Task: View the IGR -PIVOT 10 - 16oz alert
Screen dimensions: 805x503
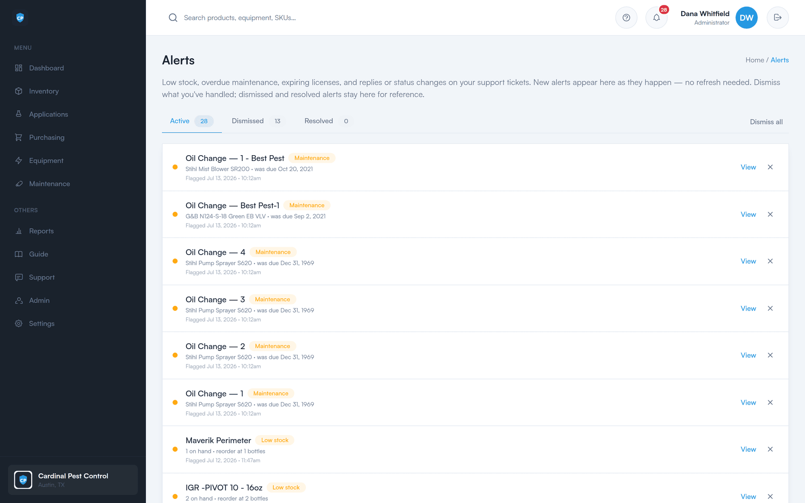Action: pos(748,497)
